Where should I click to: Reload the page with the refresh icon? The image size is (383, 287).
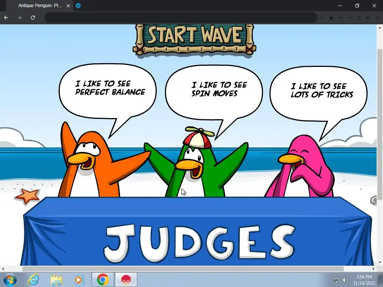[x=33, y=18]
